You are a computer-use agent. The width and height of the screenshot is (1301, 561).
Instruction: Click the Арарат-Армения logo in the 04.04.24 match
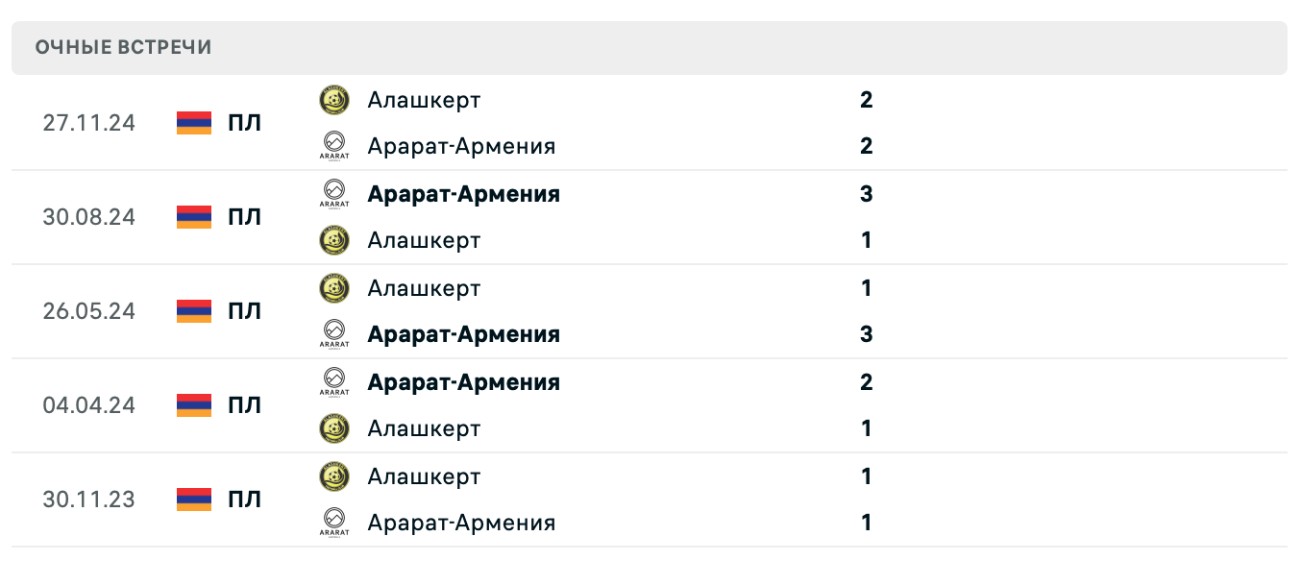coord(333,380)
